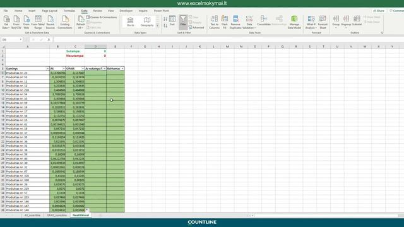
Task: Open GPAIS column filter dropdown
Action: [x=83, y=69]
